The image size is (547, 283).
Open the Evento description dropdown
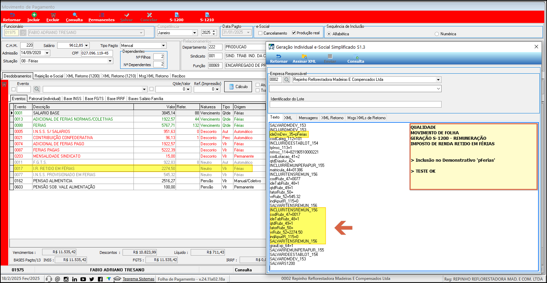(144, 89)
